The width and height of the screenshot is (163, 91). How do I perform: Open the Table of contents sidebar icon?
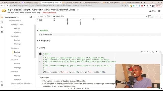click(x=2, y=17)
